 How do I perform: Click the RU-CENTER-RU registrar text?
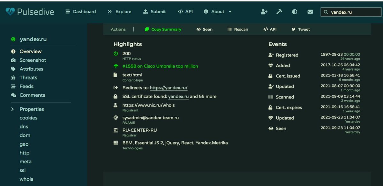pos(140,130)
